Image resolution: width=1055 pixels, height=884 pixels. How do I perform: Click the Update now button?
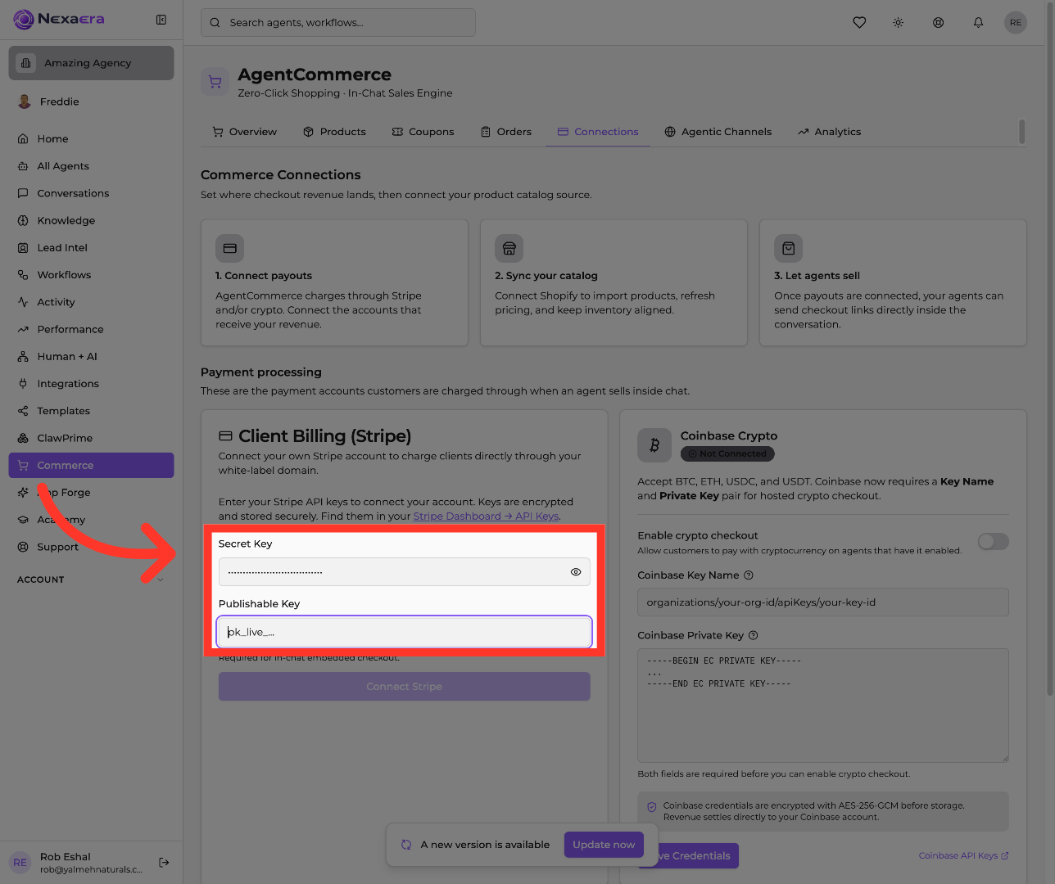[x=604, y=845]
